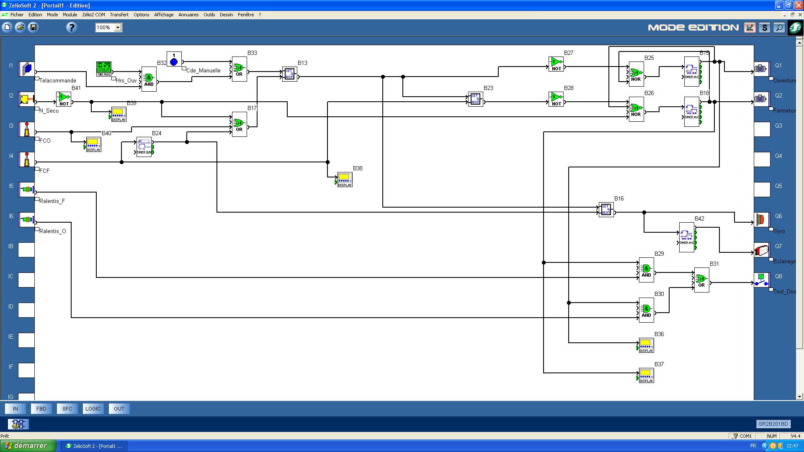This screenshot has height=452, width=804.
Task: Select the B25 NOR gate block
Action: [636, 74]
